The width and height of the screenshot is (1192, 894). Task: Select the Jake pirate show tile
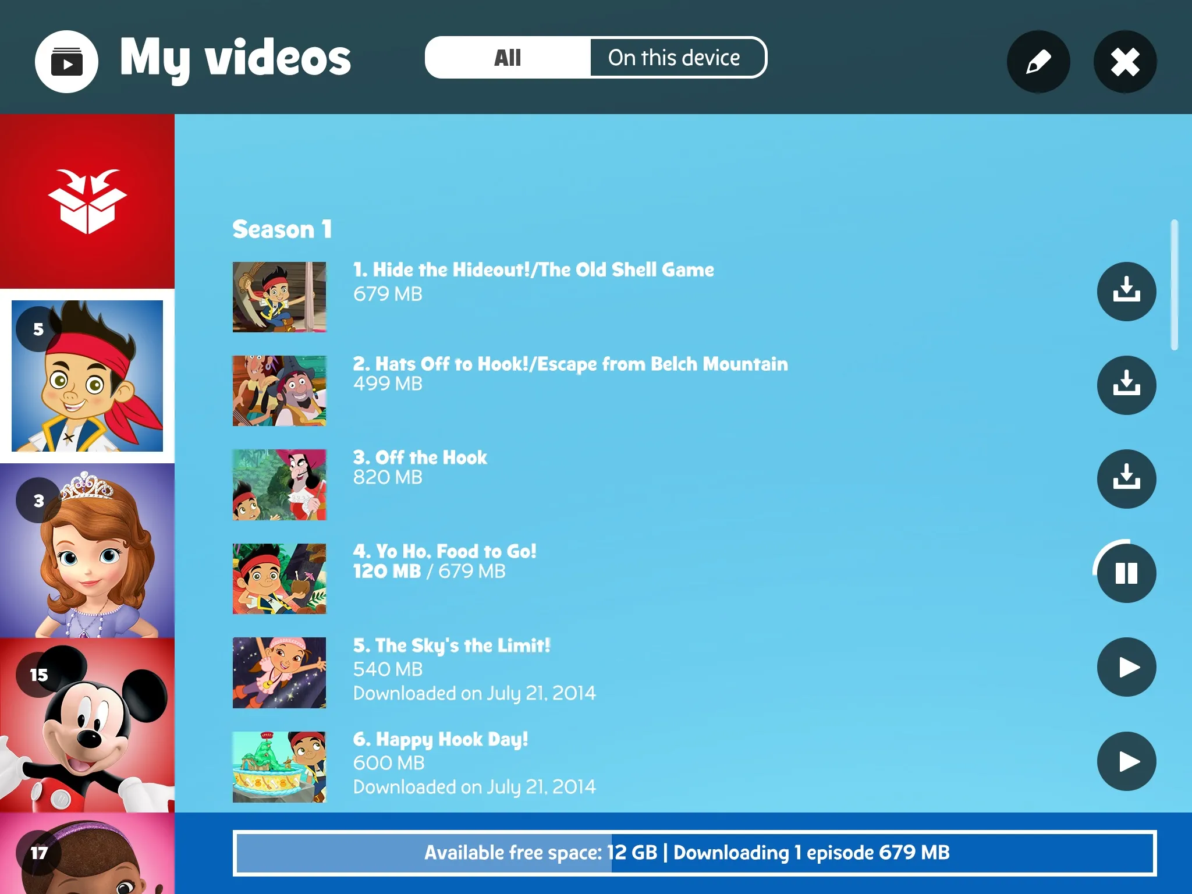pyautogui.click(x=87, y=376)
